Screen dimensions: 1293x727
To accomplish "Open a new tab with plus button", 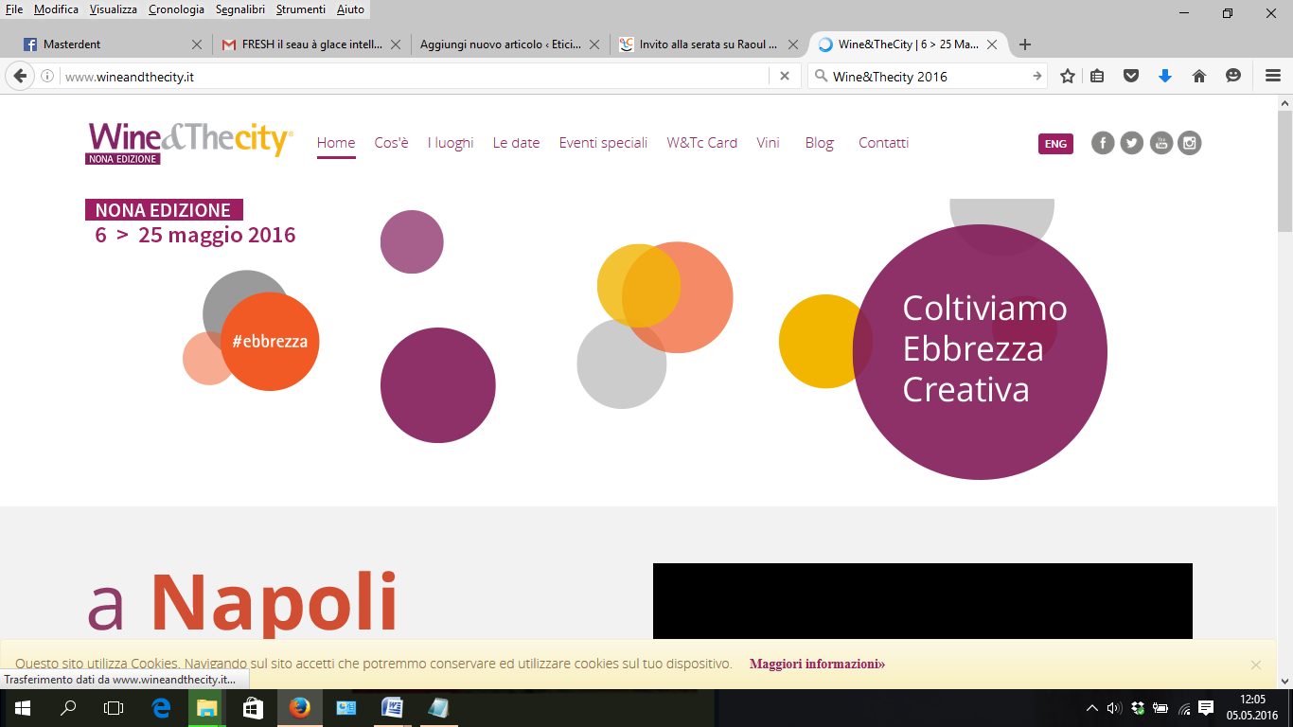I will click(x=1025, y=44).
